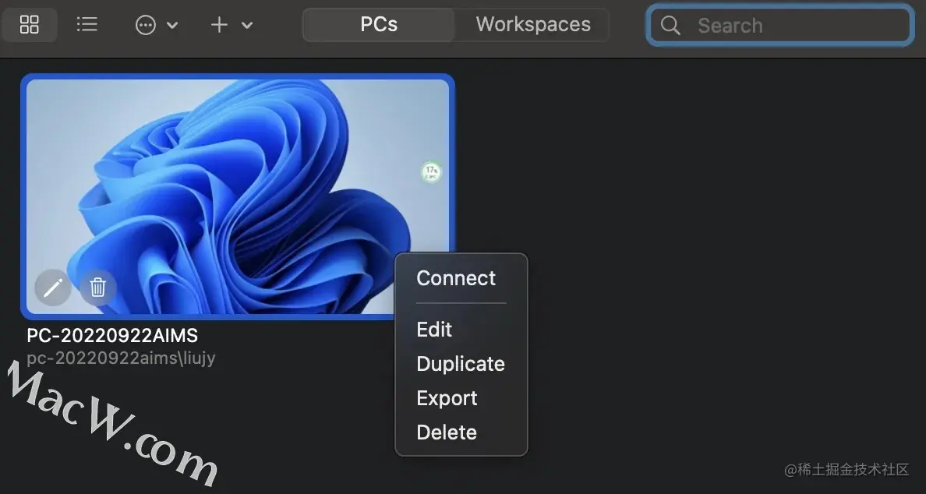Switch to the Workspaces tab
This screenshot has height=494, width=926.
[533, 25]
